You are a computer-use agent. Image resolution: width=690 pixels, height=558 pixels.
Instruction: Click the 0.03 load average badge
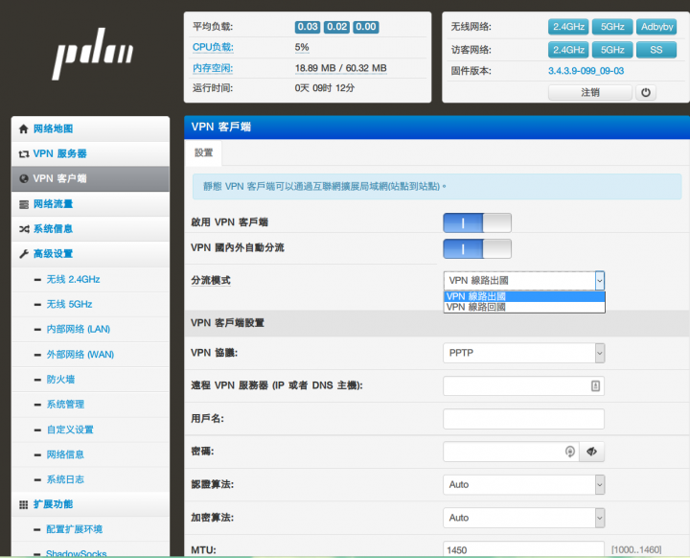click(308, 27)
